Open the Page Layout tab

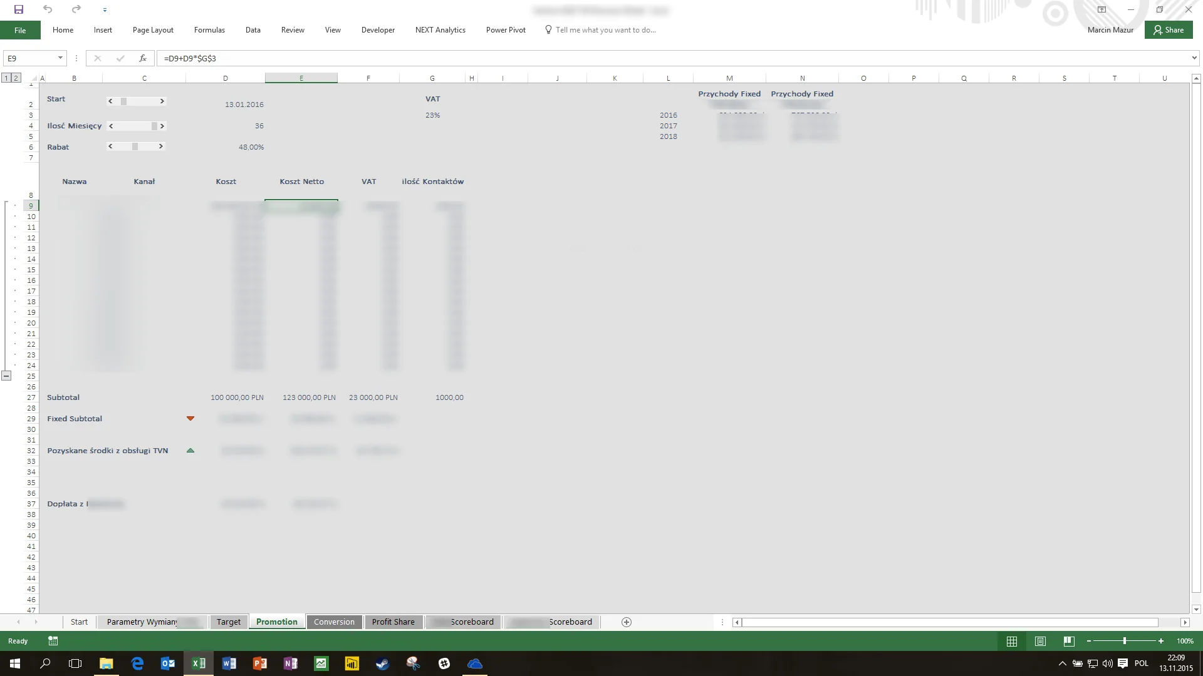click(153, 30)
